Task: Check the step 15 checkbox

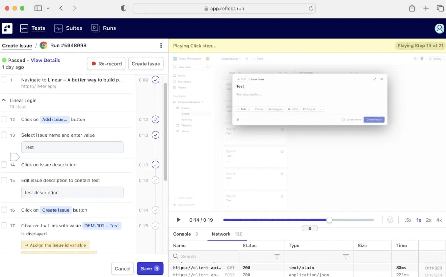Action: click(x=4, y=180)
